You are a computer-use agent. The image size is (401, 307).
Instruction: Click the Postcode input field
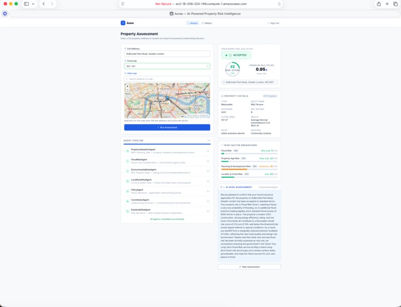click(x=167, y=66)
